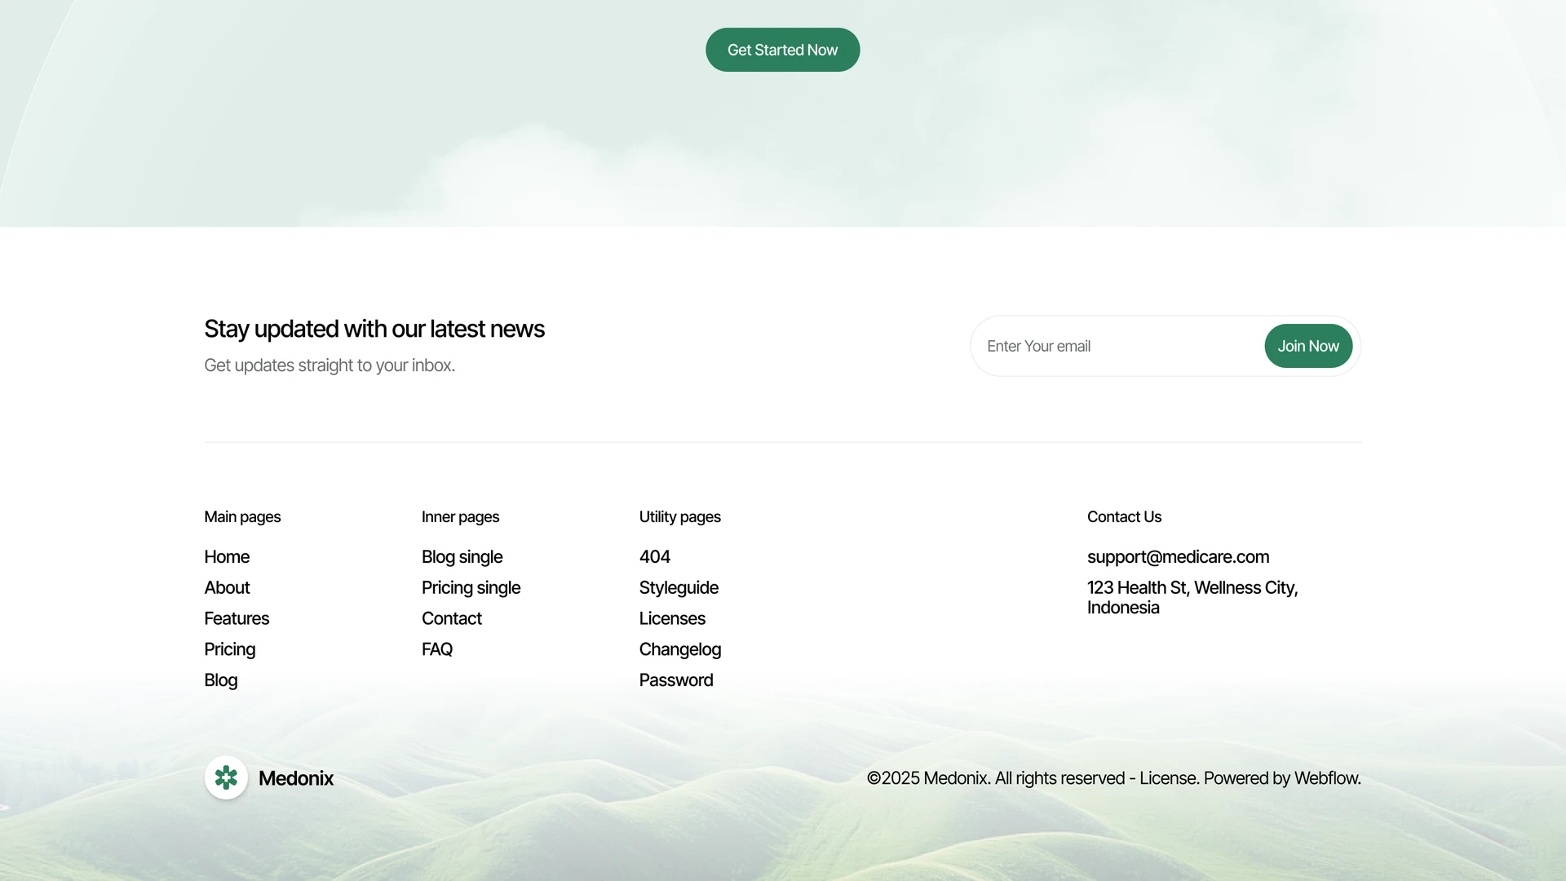
Task: Open the Changelog link
Action: 679,649
